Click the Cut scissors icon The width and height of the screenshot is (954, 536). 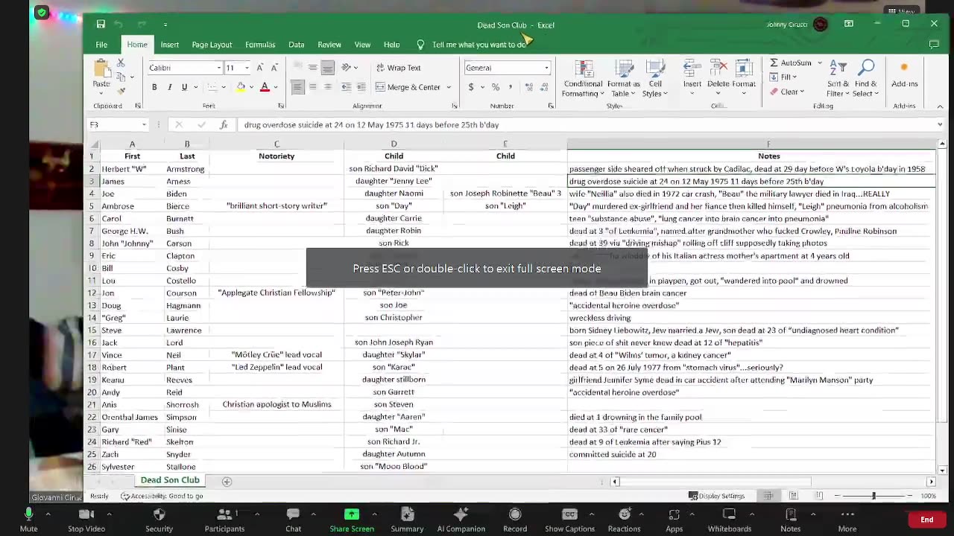[121, 65]
